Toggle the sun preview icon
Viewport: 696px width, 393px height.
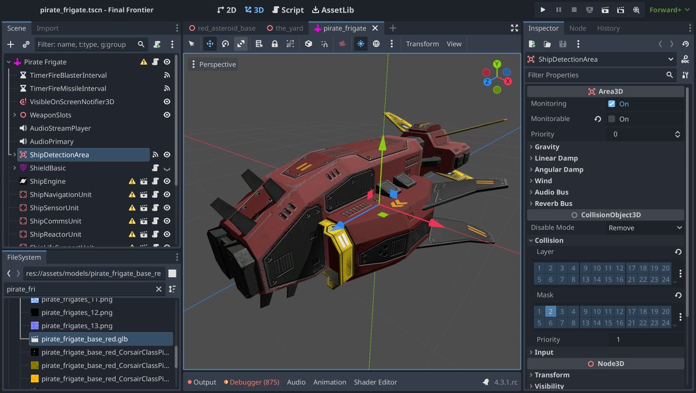[361, 43]
